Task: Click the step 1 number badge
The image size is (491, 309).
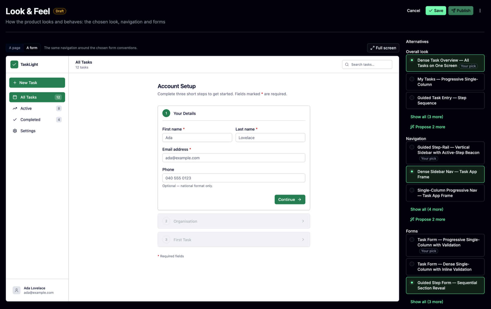Action: coord(166,113)
